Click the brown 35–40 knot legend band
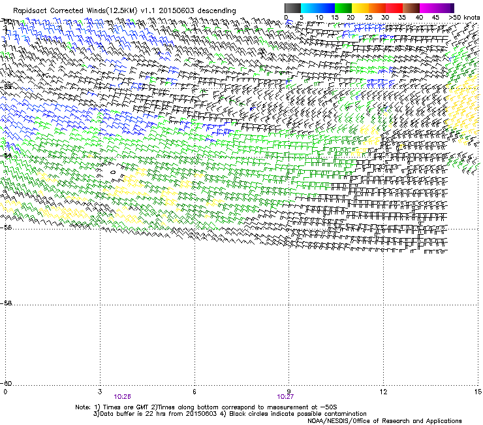483x425 pixels. (x=411, y=8)
